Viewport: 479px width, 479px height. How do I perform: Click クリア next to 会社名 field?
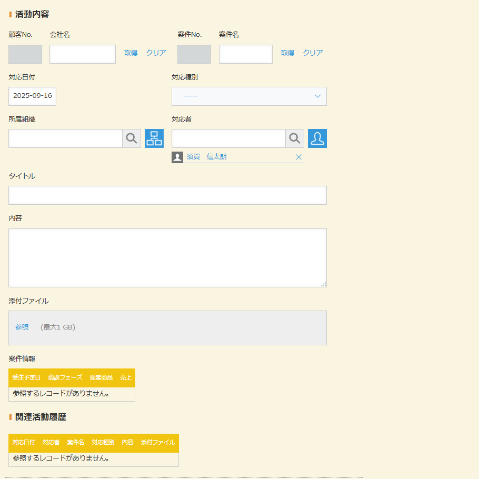156,53
